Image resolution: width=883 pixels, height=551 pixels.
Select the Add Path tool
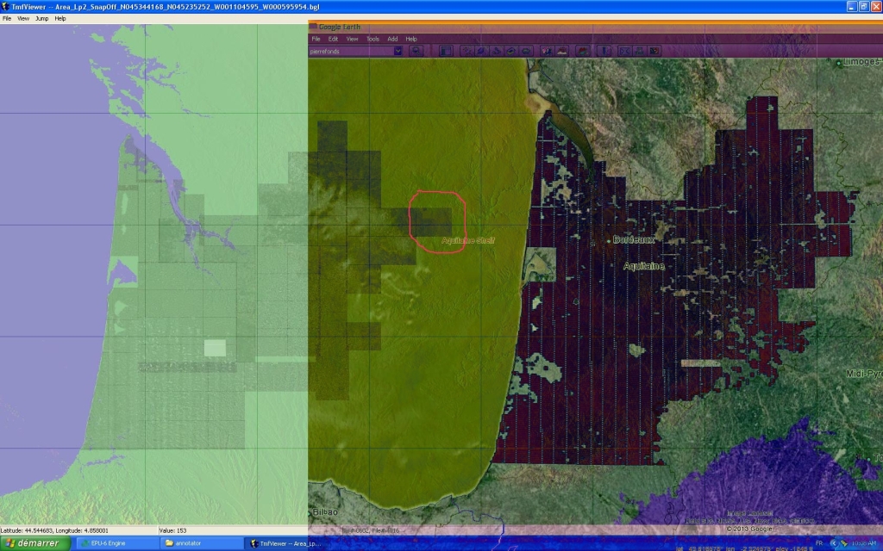click(496, 51)
